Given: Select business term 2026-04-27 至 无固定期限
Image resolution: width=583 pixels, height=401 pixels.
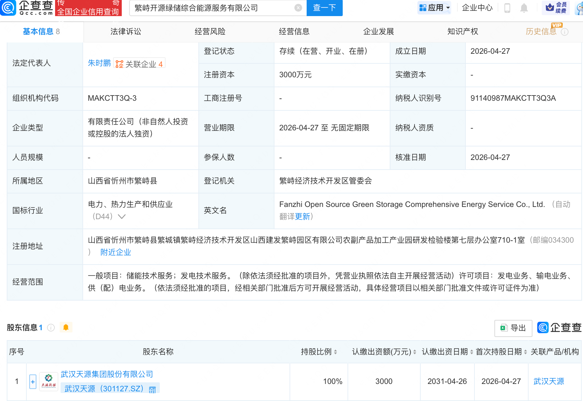Looking at the screenshot, I should click(x=324, y=128).
